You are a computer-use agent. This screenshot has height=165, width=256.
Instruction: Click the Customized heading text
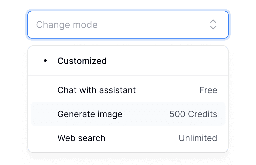click(82, 61)
